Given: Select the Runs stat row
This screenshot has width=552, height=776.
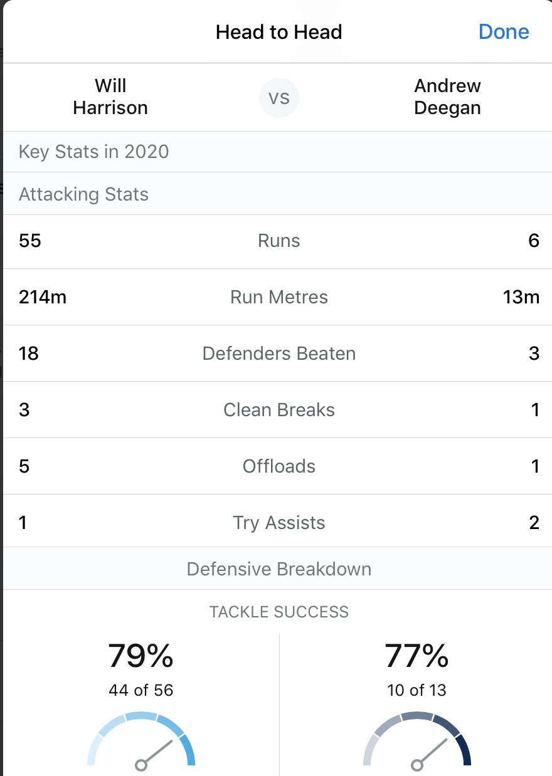Looking at the screenshot, I should 279,241.
